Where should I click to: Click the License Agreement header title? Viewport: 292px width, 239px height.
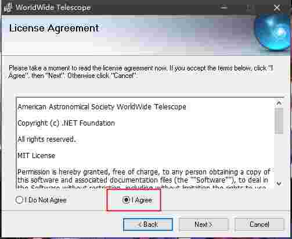click(x=54, y=28)
